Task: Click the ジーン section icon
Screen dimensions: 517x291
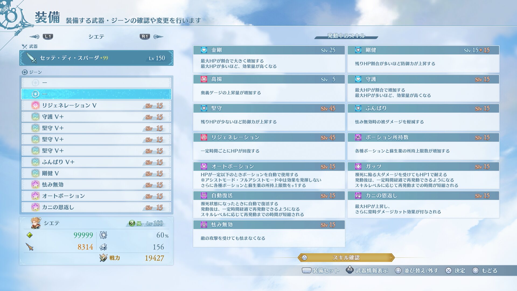Action: pyautogui.click(x=25, y=72)
